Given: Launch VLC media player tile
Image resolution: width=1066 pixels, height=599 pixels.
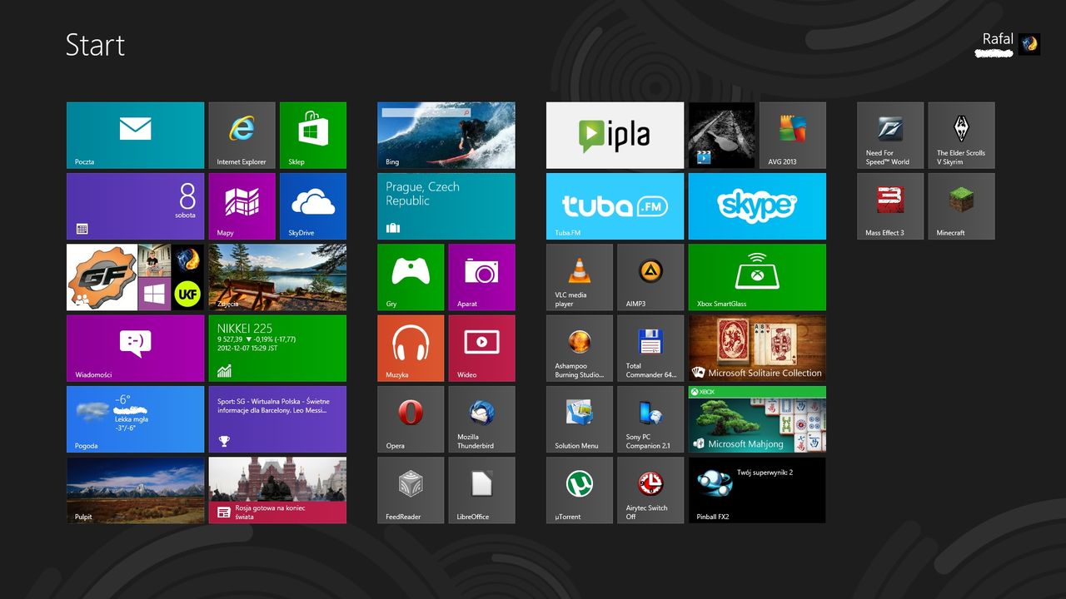Looking at the screenshot, I should click(580, 277).
